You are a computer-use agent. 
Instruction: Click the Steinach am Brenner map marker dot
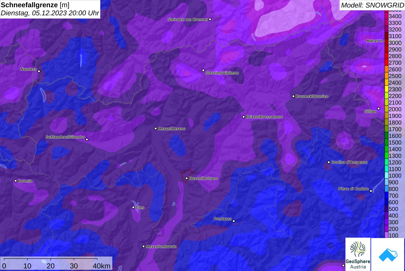point(210,19)
